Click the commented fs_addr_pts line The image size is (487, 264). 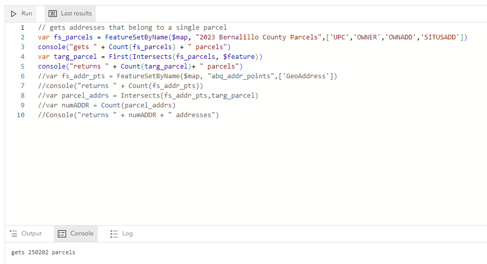click(187, 76)
